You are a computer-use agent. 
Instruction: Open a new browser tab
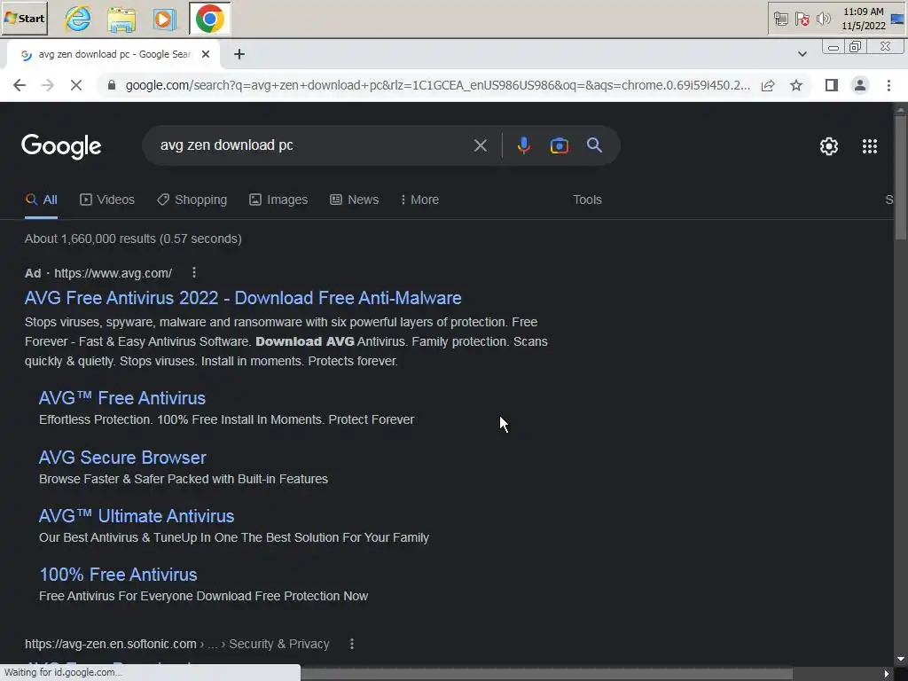tap(239, 54)
